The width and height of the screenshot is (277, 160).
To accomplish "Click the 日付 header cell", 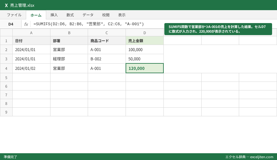I will [31, 41].
